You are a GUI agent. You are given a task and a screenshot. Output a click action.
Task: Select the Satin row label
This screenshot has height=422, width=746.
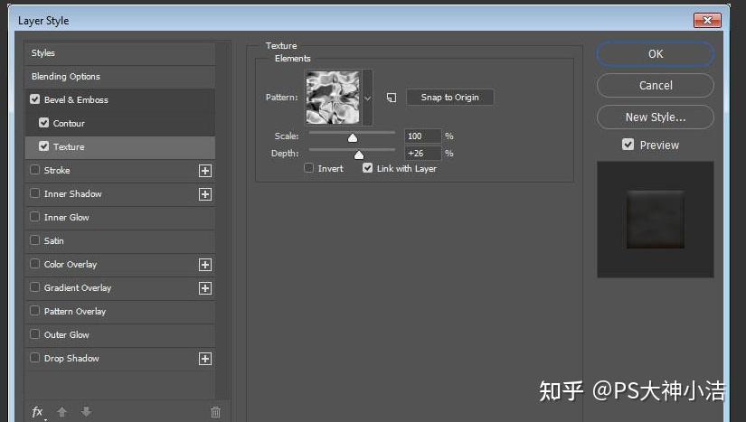click(x=53, y=241)
